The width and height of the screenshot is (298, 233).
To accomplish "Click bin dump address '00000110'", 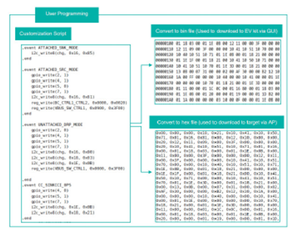I will (x=164, y=49).
